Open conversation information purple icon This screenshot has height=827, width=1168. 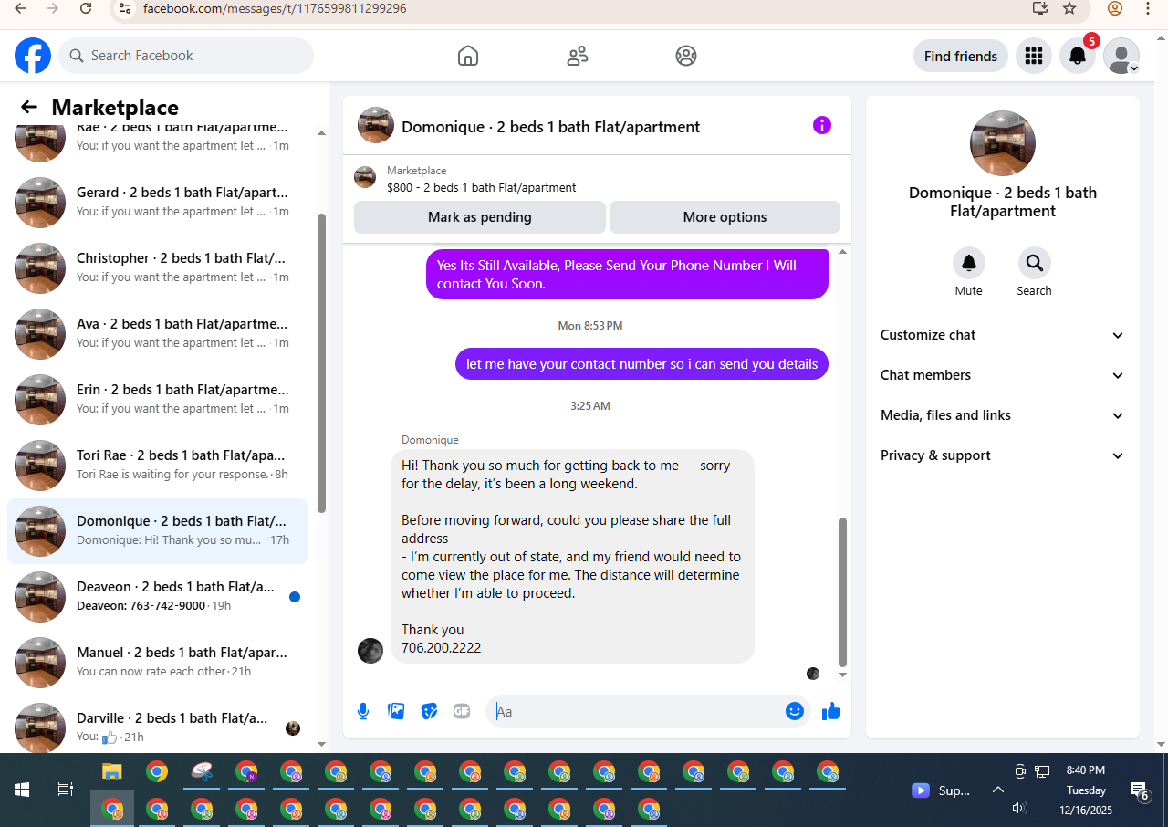pos(822,125)
